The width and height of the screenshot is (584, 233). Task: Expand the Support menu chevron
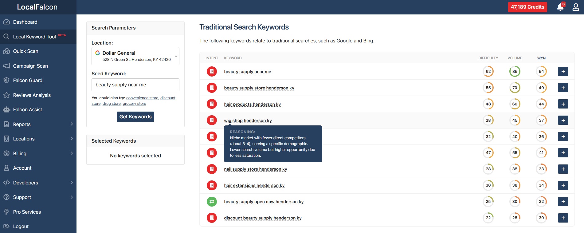point(72,197)
